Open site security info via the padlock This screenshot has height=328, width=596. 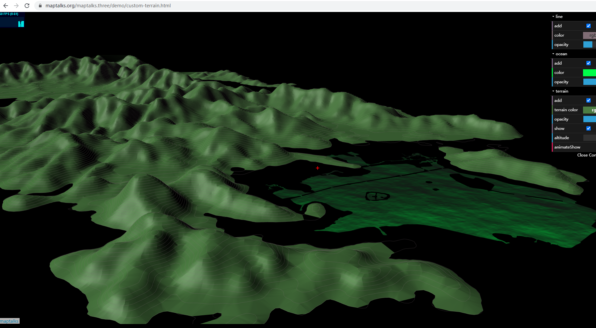pos(40,6)
